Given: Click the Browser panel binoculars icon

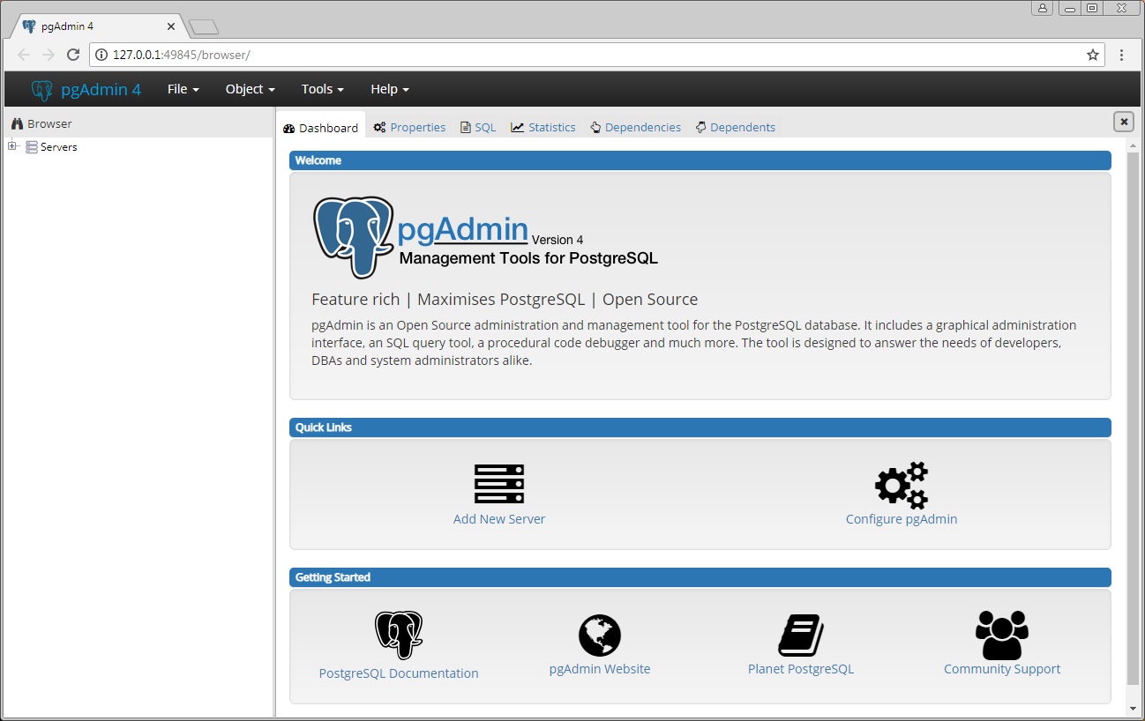Looking at the screenshot, I should [x=17, y=124].
